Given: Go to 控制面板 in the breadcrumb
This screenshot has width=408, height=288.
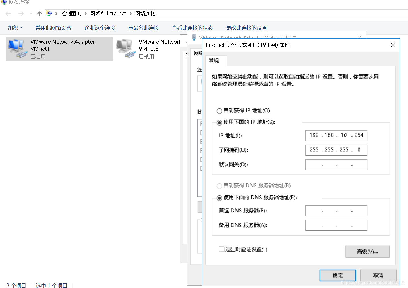Looking at the screenshot, I should 71,14.
